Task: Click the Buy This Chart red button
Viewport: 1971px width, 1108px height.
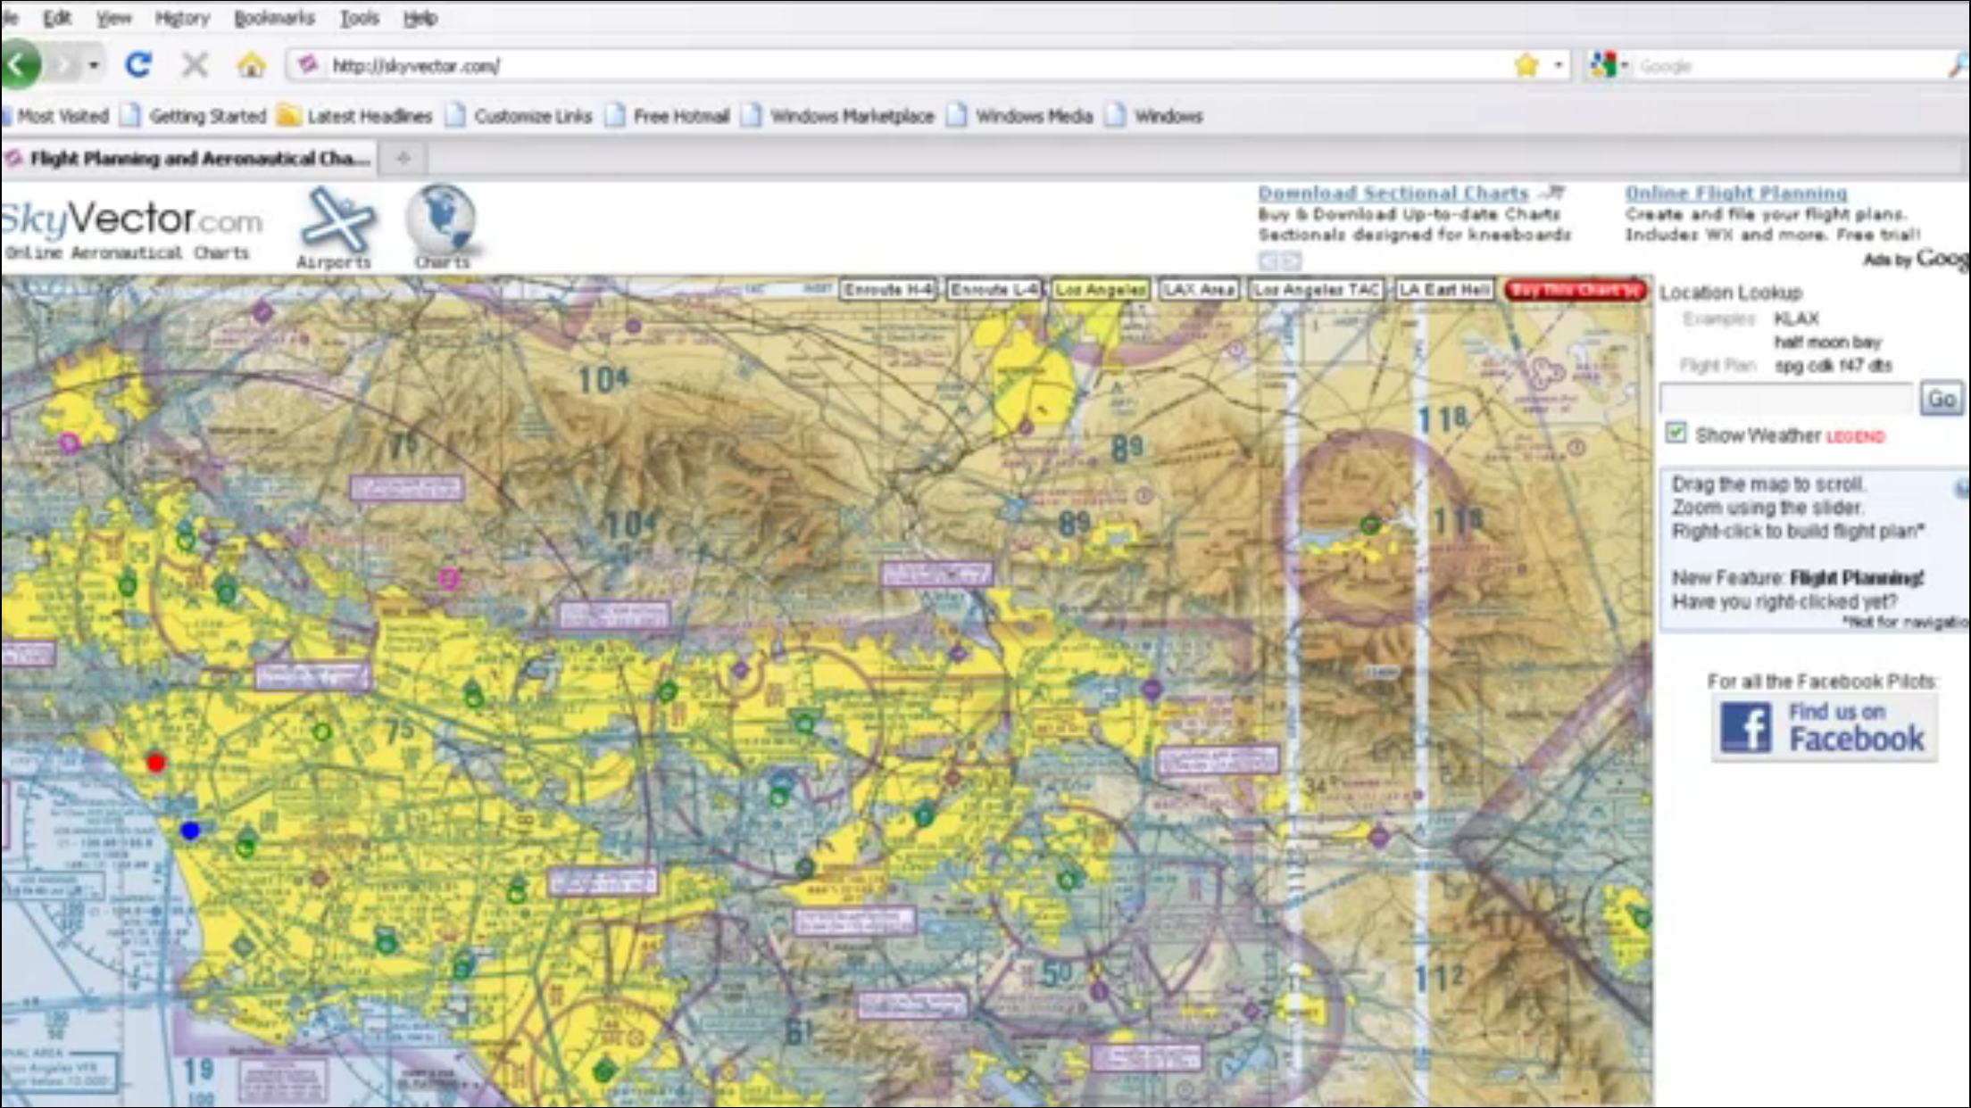Action: click(x=1576, y=290)
